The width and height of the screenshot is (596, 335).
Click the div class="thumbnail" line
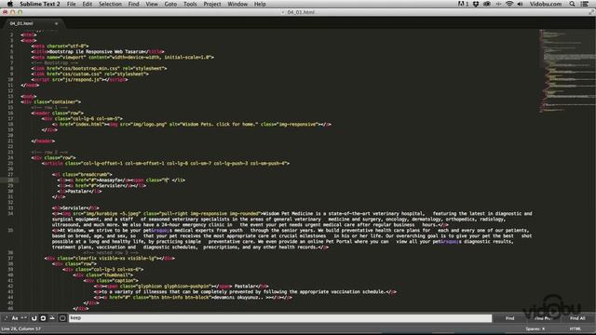103,275
